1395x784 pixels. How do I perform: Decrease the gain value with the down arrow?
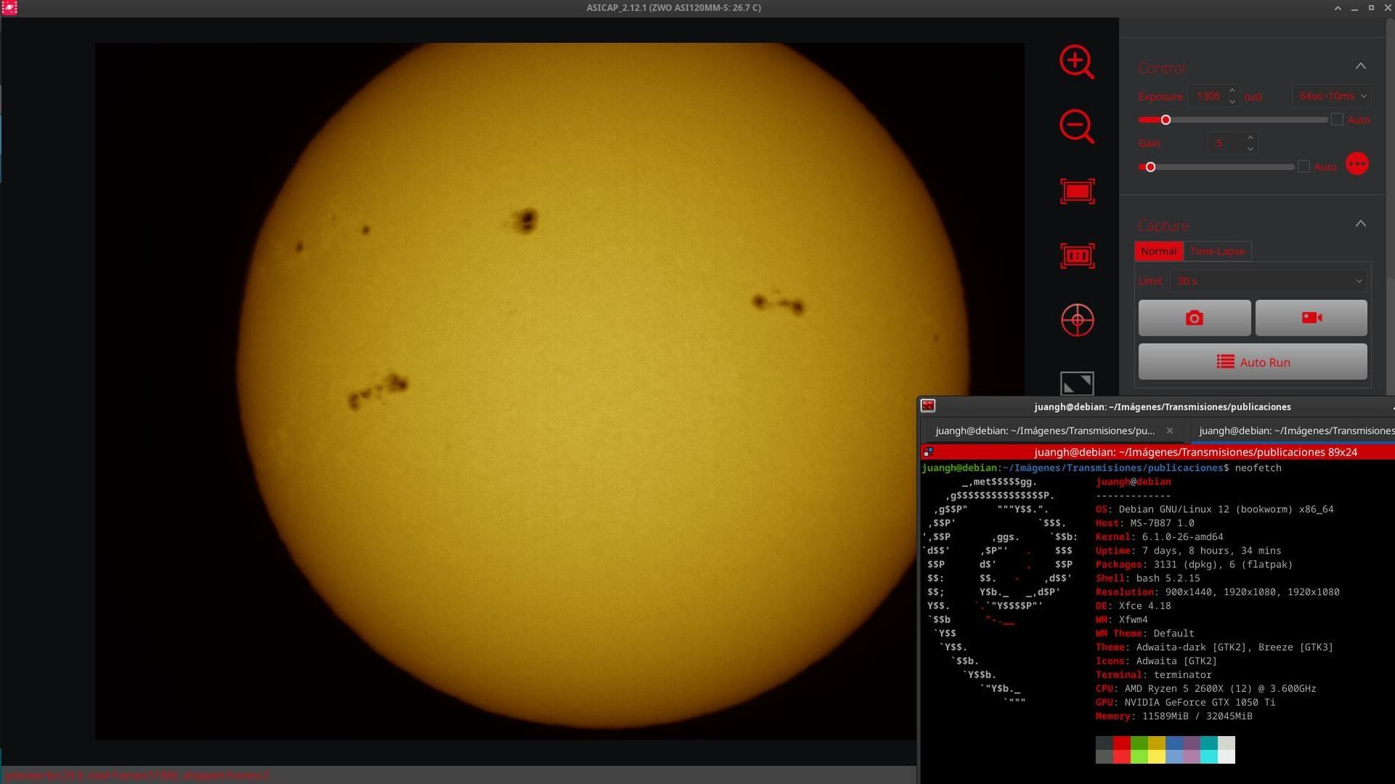1250,149
